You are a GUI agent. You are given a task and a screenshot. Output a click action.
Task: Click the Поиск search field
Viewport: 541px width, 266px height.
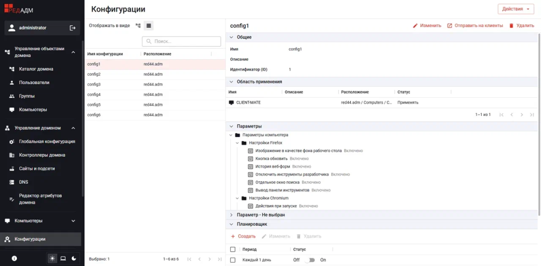pos(181,41)
